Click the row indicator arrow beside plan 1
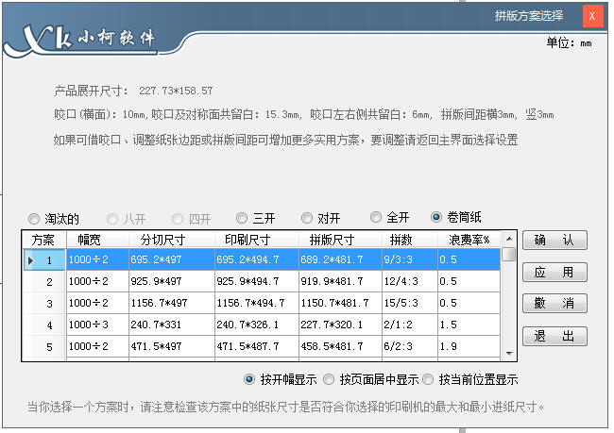The width and height of the screenshot is (614, 433). tap(30, 258)
